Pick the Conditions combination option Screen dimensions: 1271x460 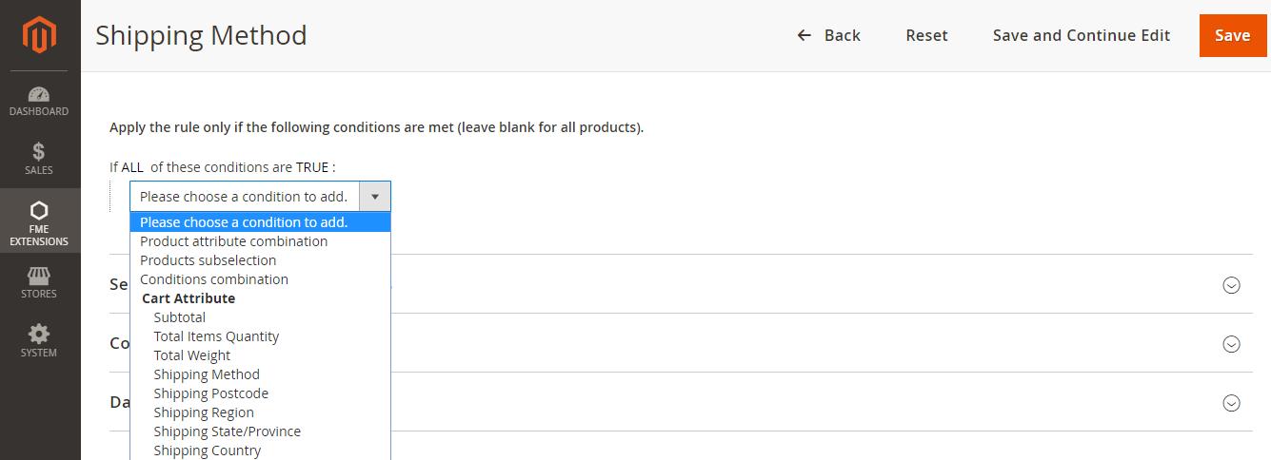coord(213,279)
